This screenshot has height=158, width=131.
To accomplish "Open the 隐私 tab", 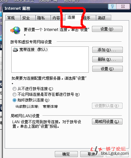I will [43, 18].
